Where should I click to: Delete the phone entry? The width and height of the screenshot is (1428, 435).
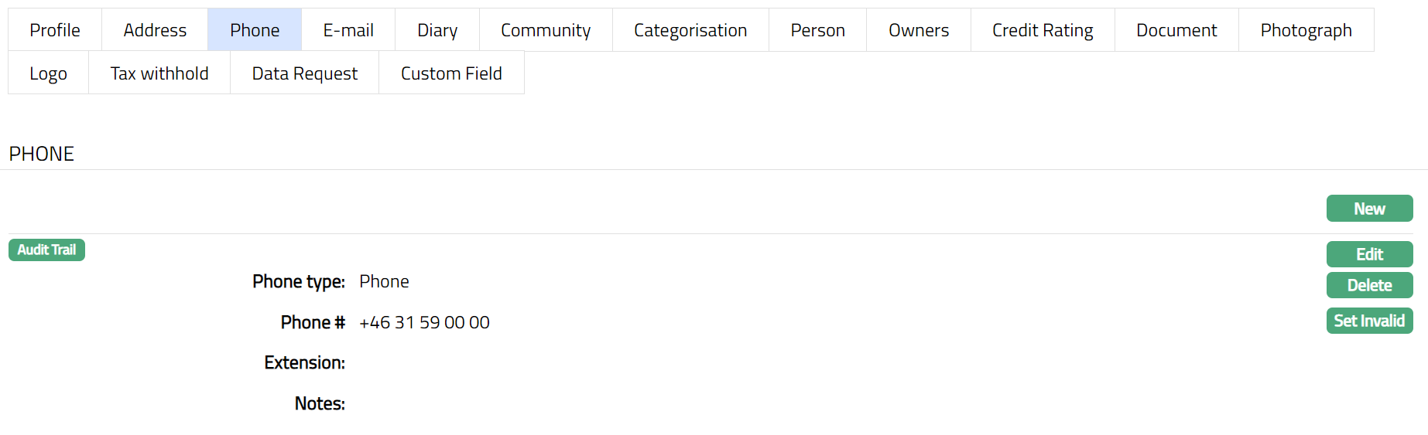coord(1369,285)
